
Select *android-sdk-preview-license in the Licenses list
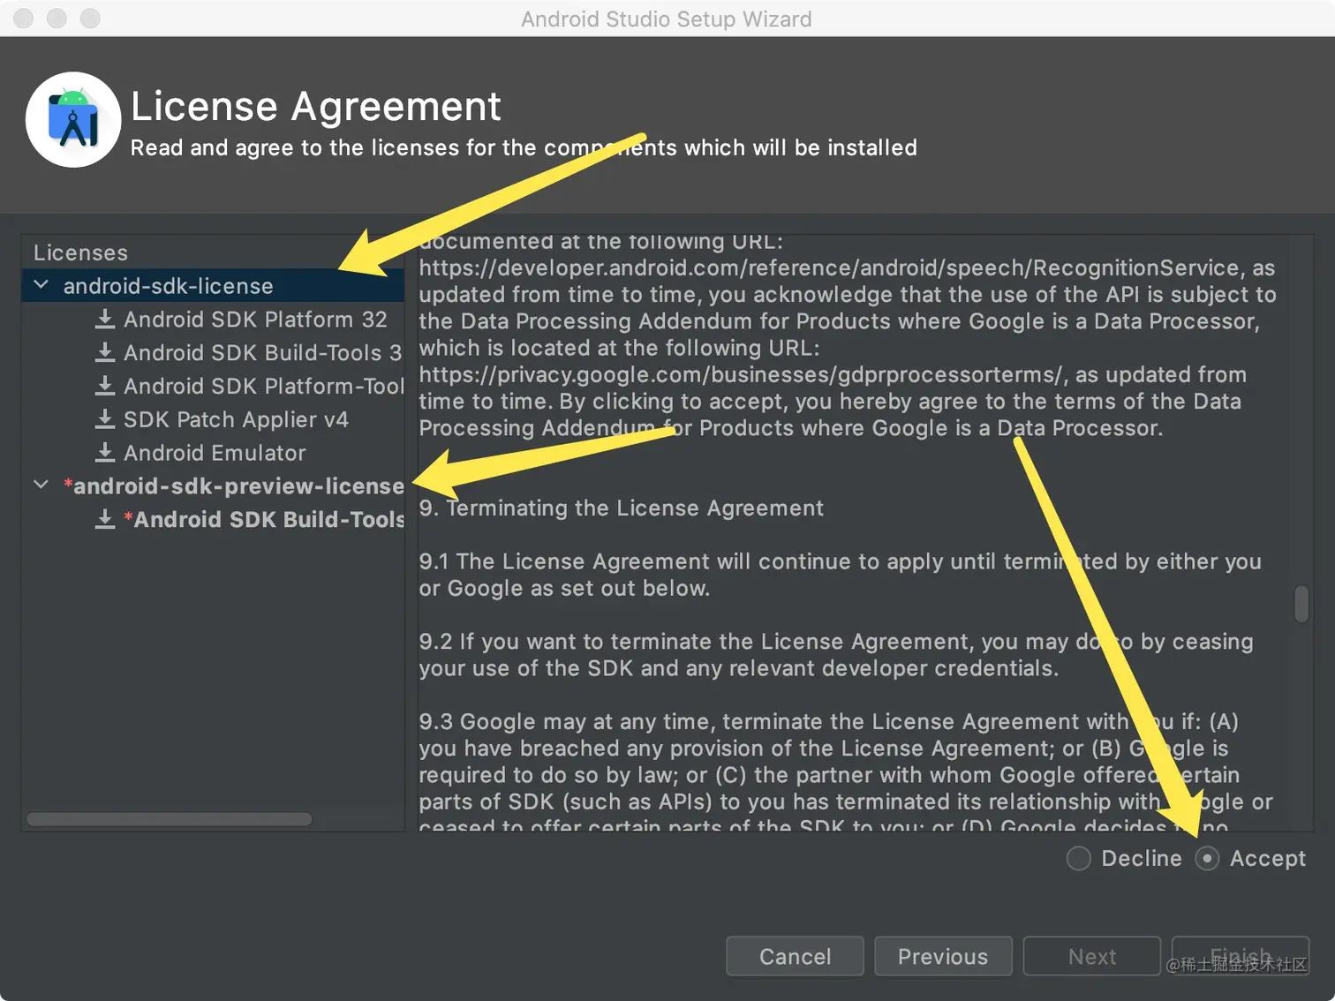coord(213,485)
